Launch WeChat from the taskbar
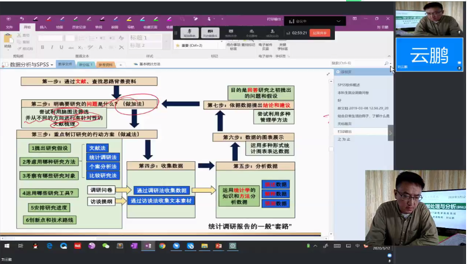467x264 pixels. tap(106, 246)
